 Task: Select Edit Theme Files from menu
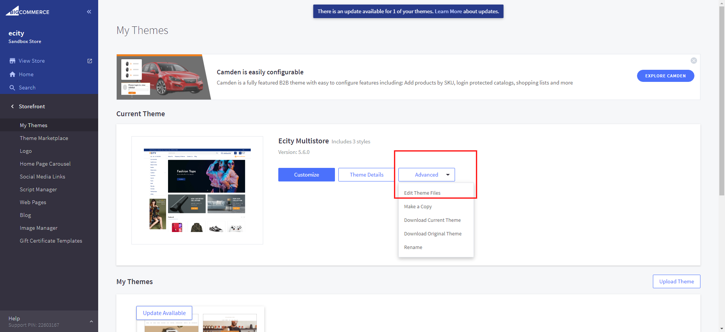422,193
